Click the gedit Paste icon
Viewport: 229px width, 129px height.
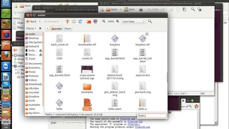point(185,9)
